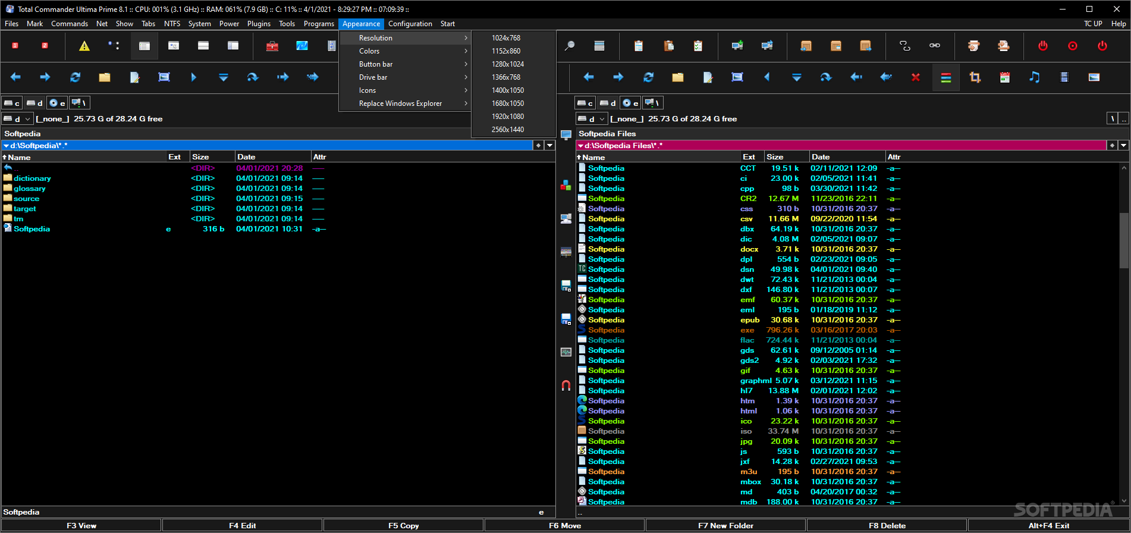This screenshot has width=1131, height=533.
Task: Click the blue swirl wallpaper icon
Action: (x=302, y=46)
